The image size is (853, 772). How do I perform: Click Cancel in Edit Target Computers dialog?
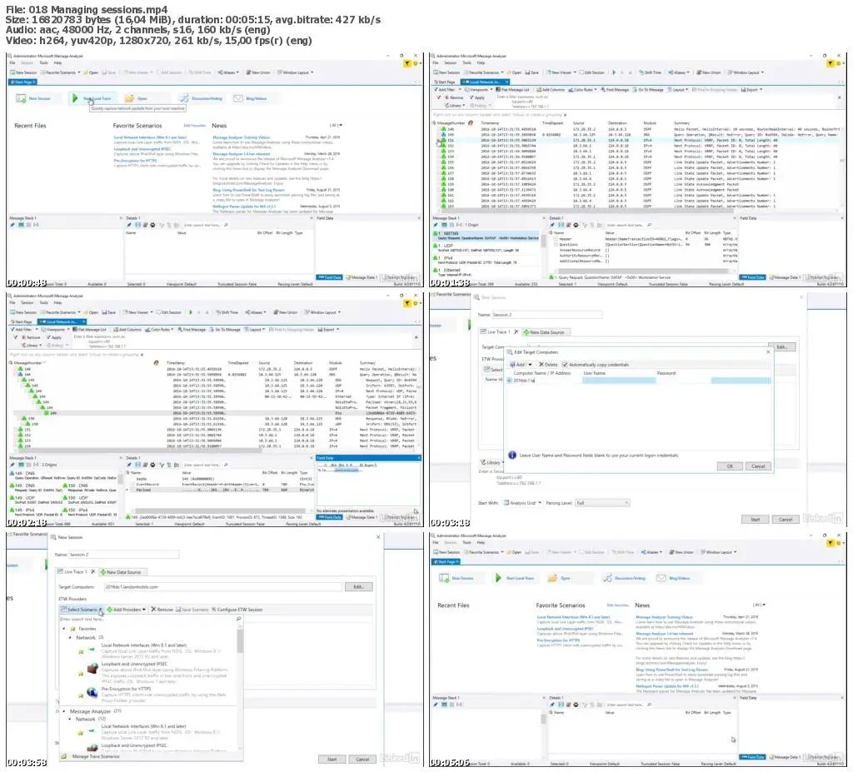(758, 466)
